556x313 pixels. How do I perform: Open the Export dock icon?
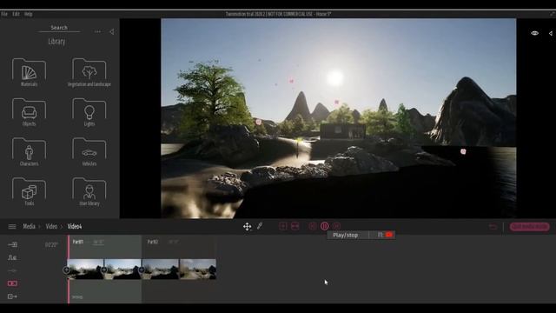click(12, 296)
